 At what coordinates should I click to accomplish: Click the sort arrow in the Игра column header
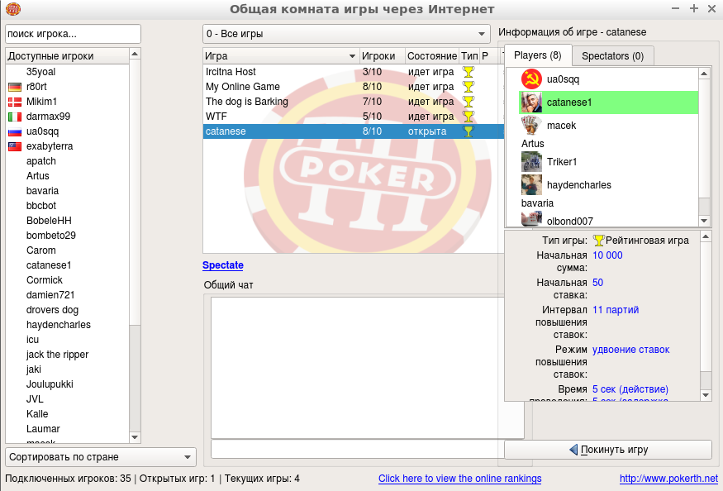coord(352,56)
